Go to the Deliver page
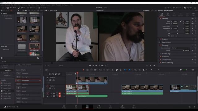 pos(134,107)
